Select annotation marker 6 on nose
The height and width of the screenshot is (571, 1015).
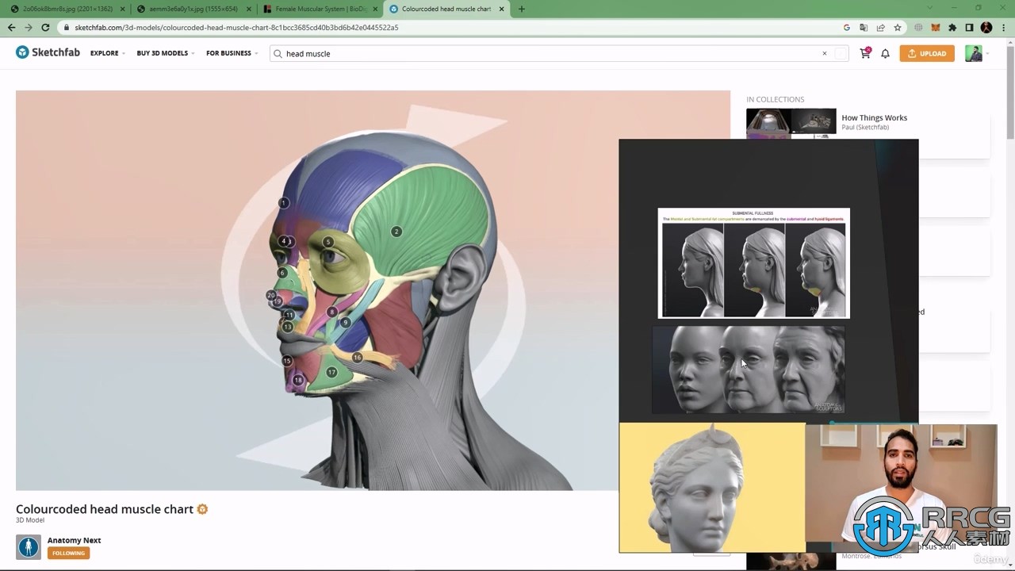[x=282, y=273]
